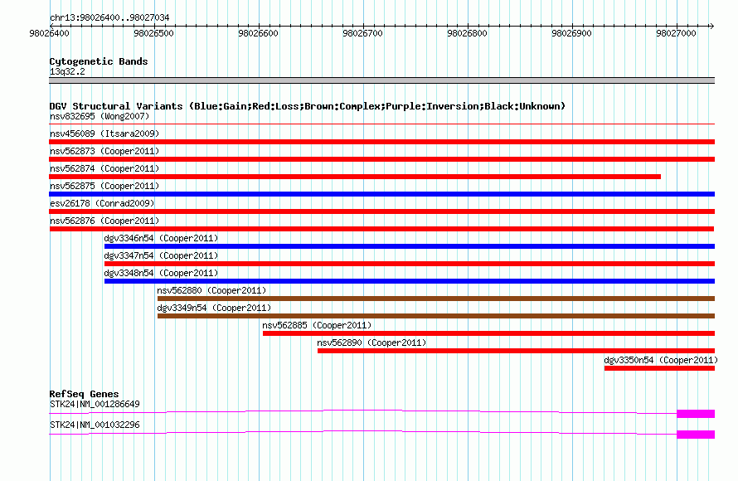Image resolution: width=738 pixels, height=481 pixels.
Task: Click the red bar for dgv3347n54
Action: pos(410,264)
